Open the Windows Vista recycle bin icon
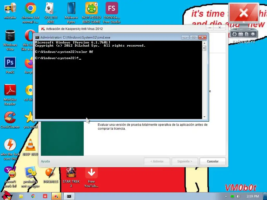Image resolution: width=267 pixels, height=200 pixels. pos(10,40)
